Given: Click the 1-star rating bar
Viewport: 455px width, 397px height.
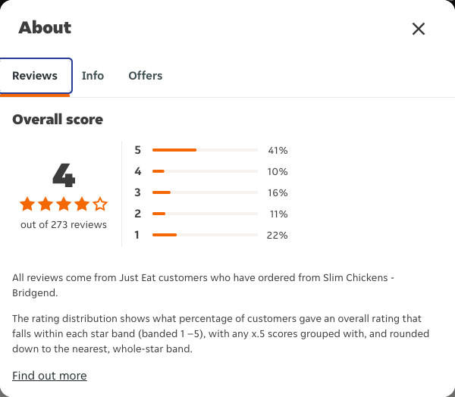Looking at the screenshot, I should click(x=205, y=235).
